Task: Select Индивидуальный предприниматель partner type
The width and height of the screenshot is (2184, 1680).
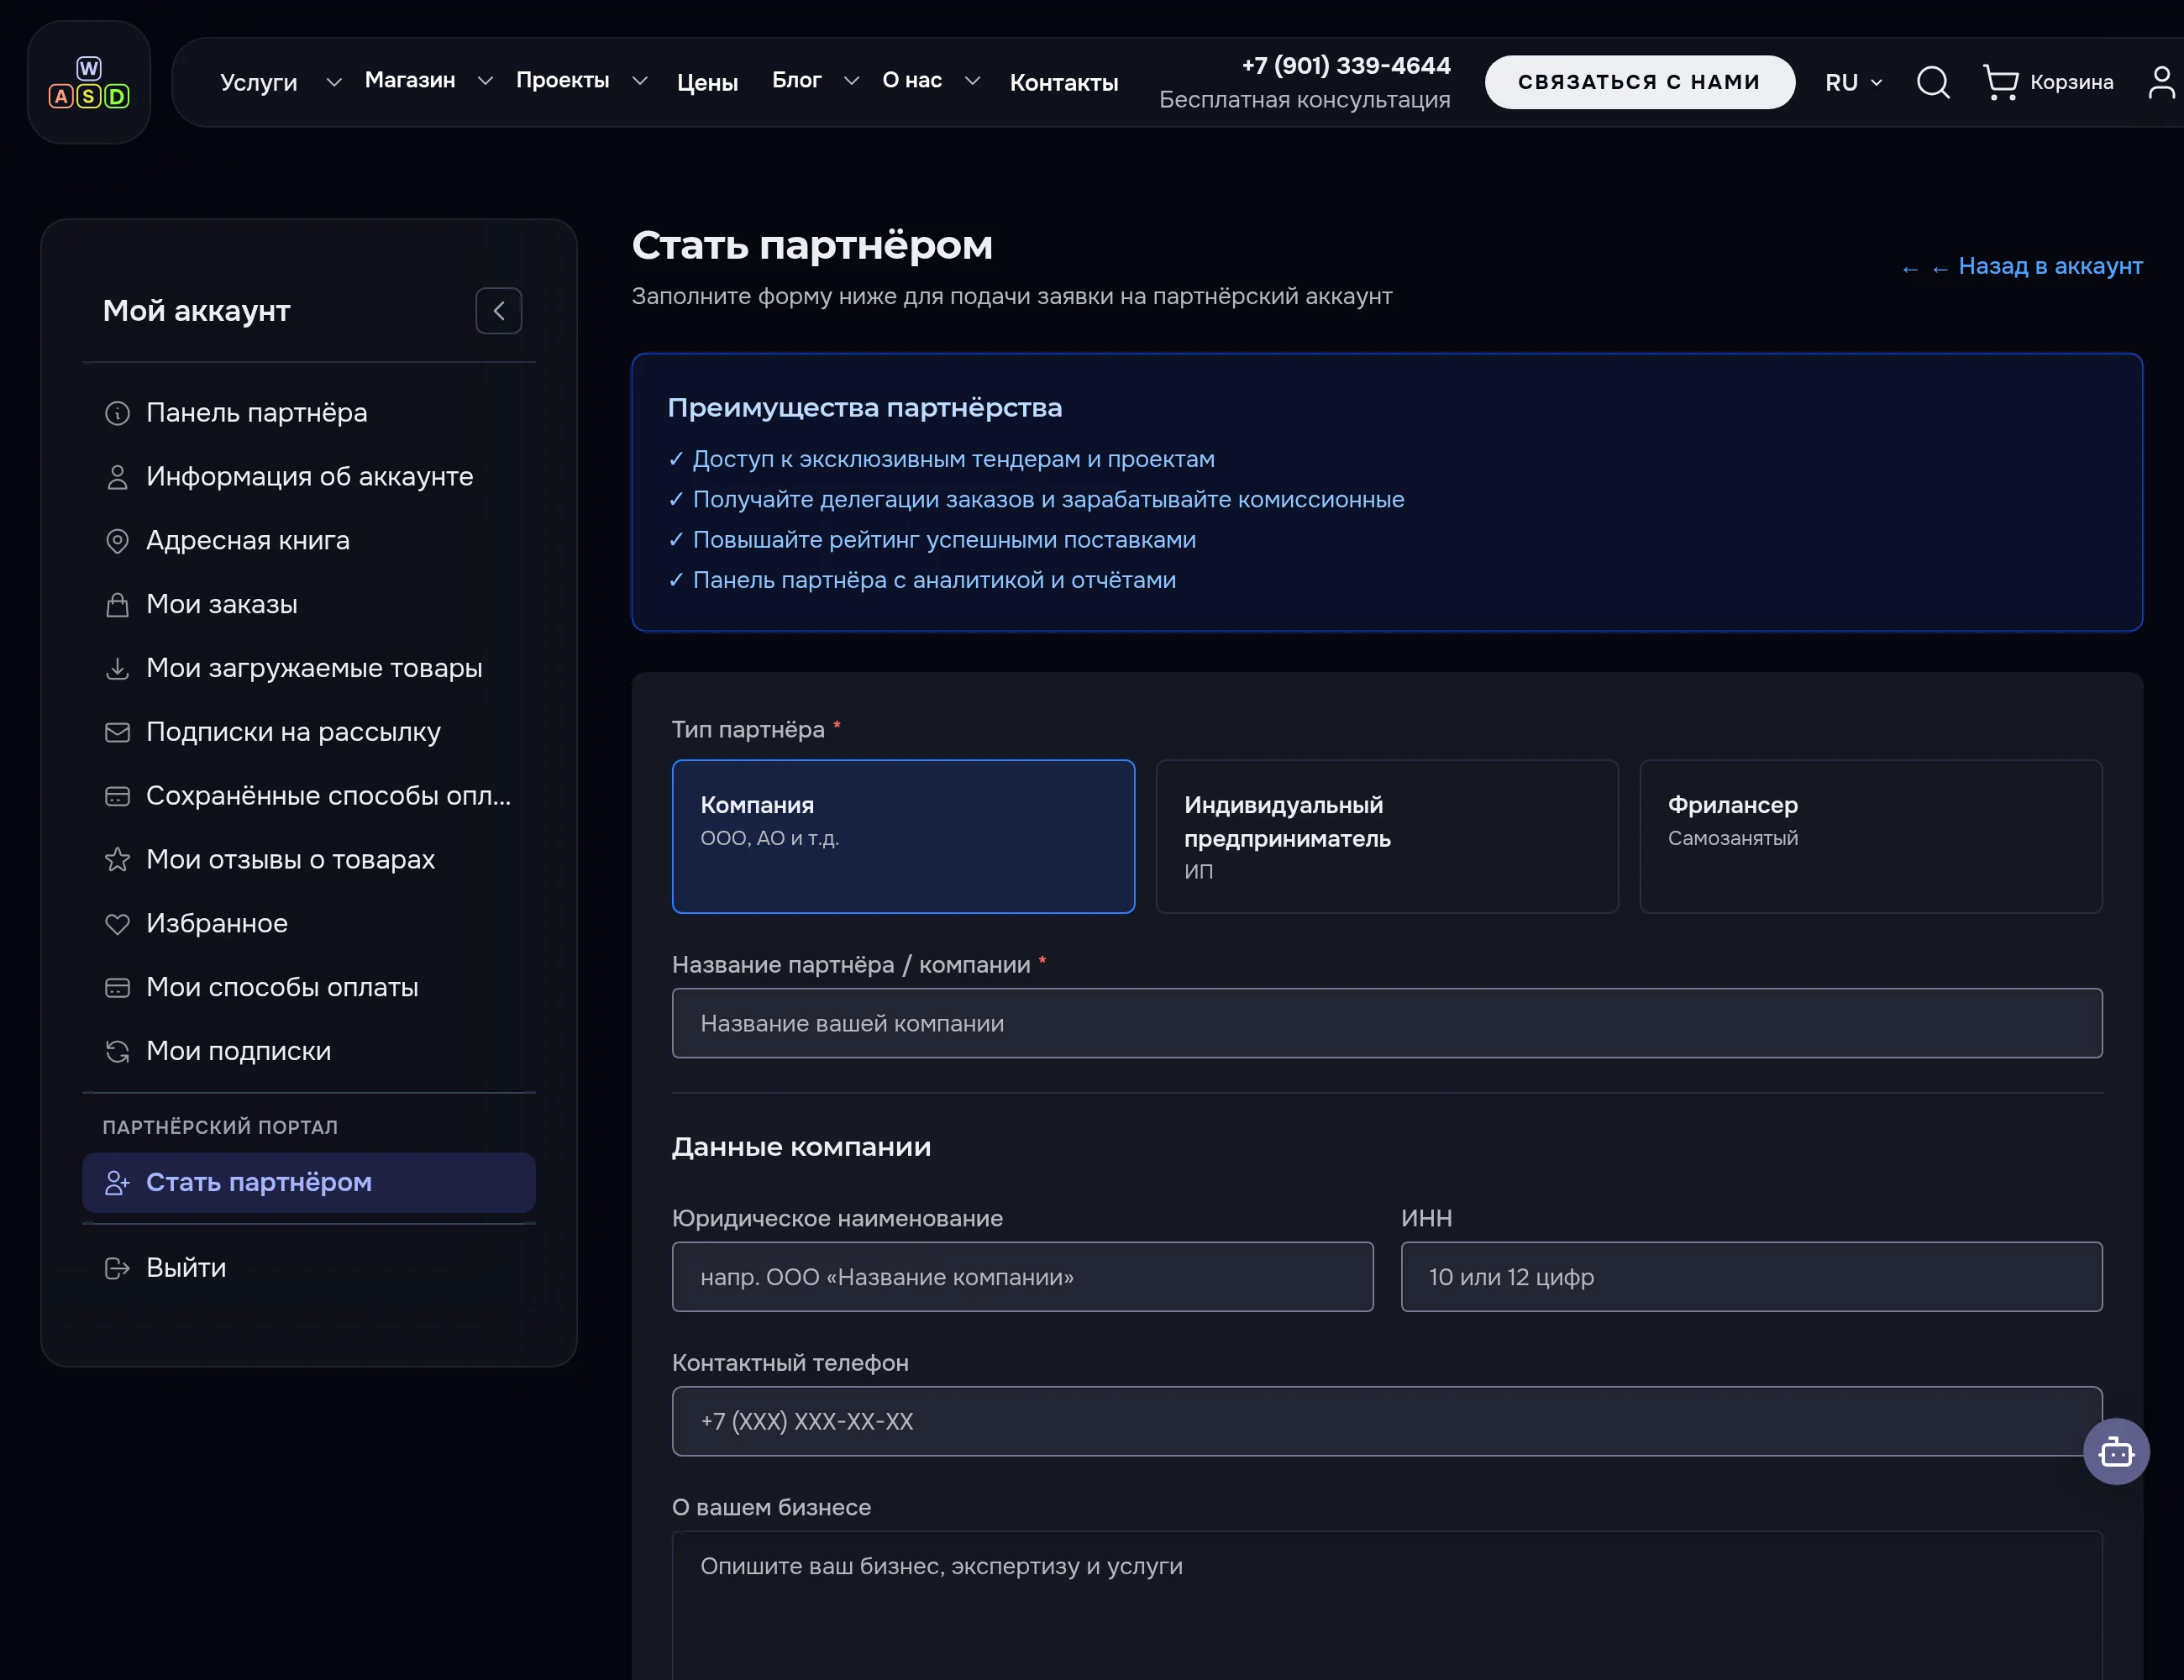Action: click(1387, 836)
